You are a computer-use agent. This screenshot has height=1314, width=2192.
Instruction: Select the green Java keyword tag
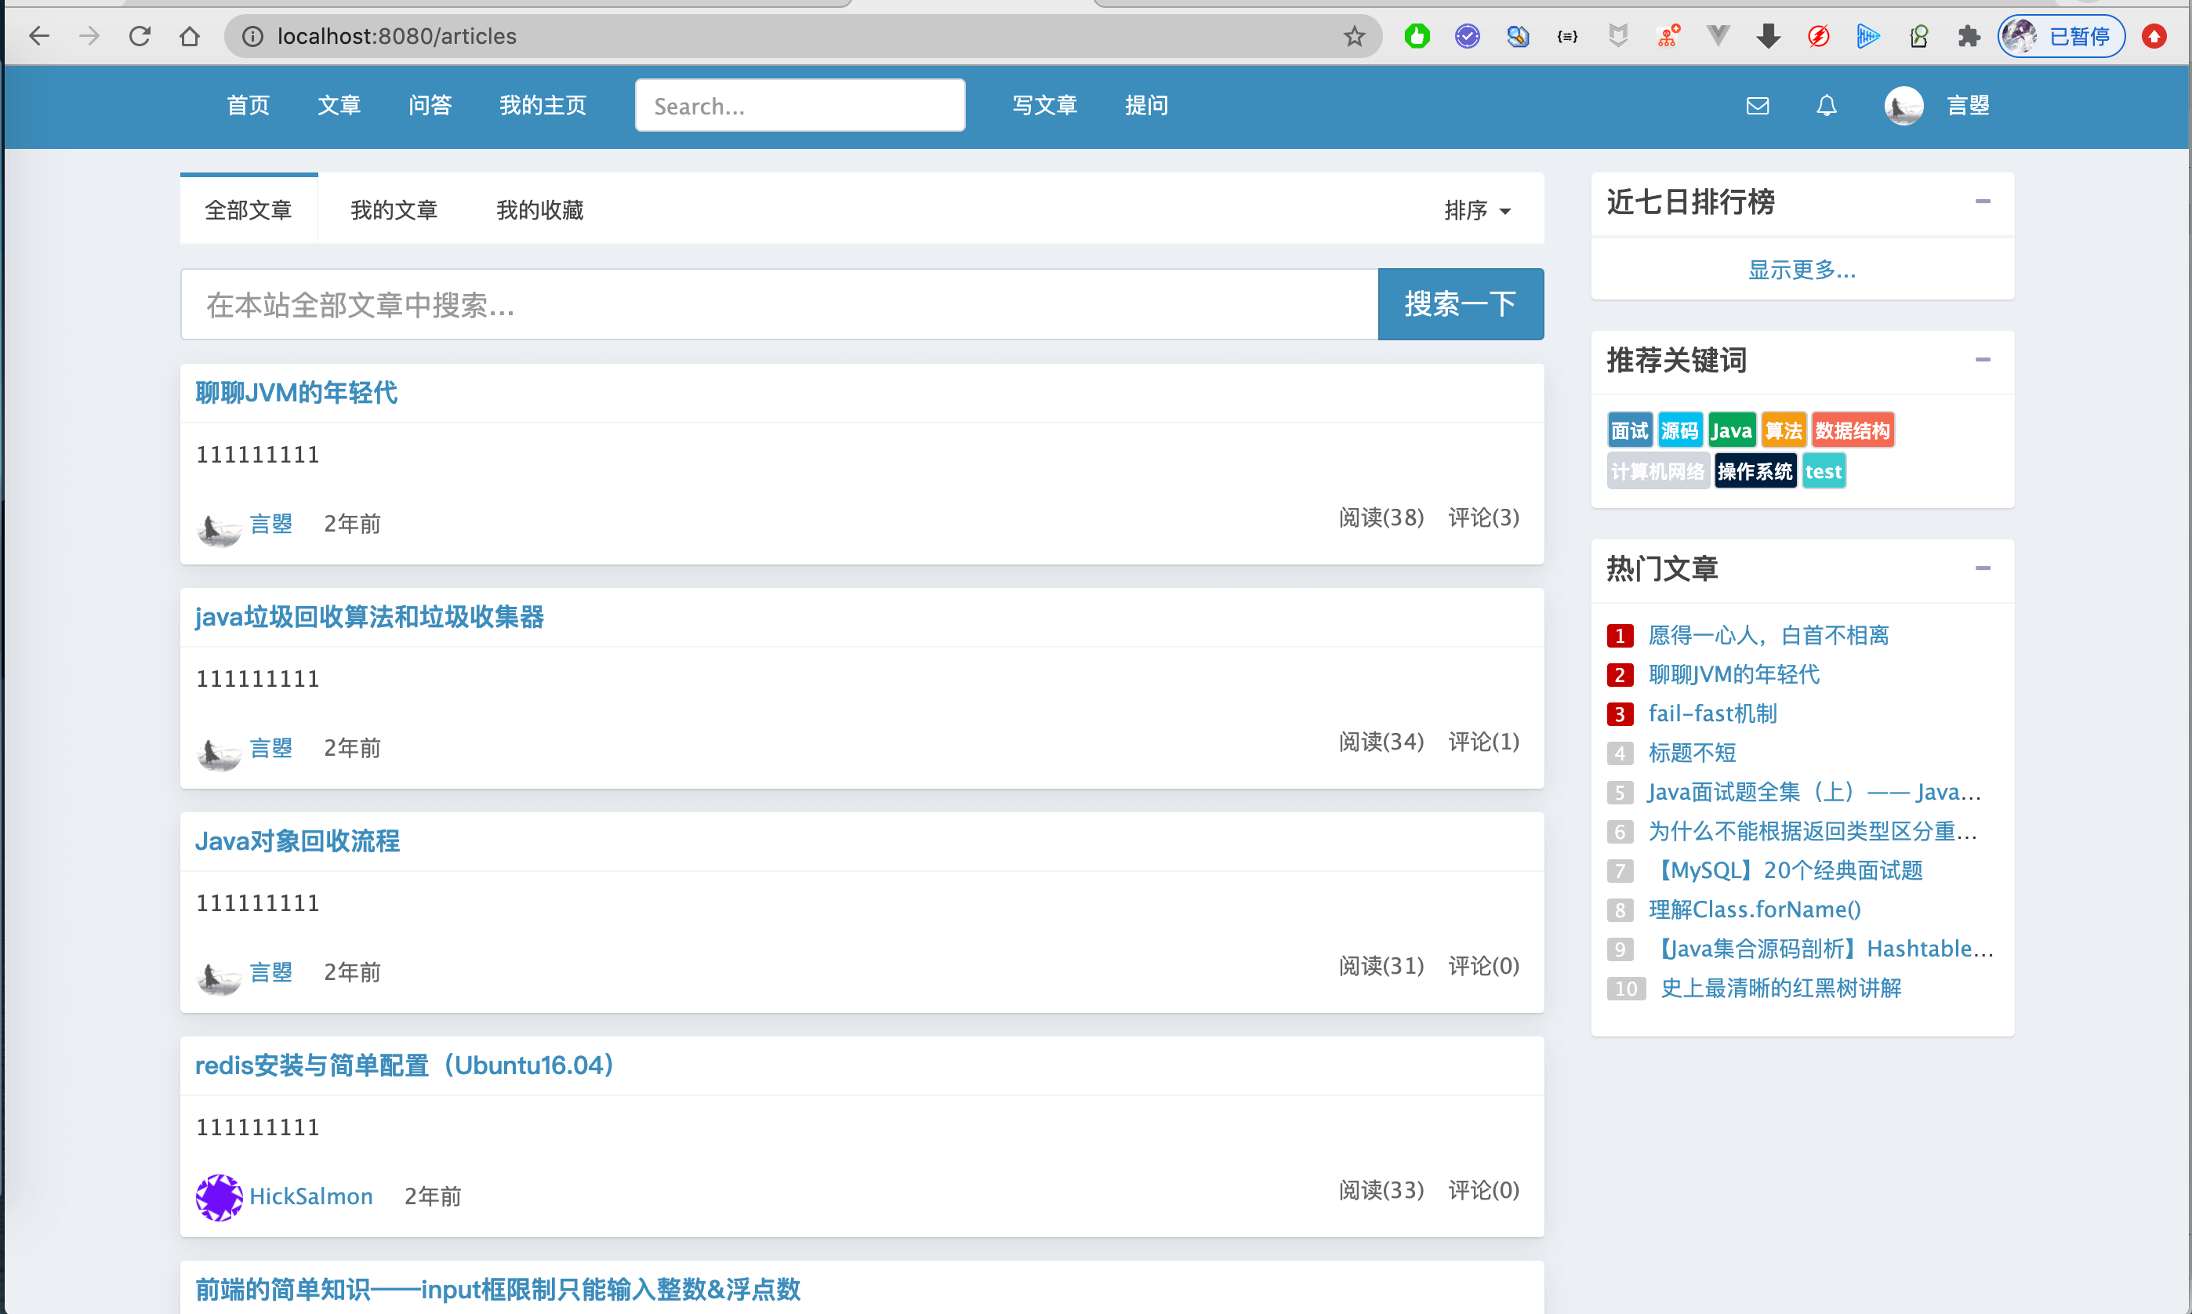click(x=1732, y=430)
